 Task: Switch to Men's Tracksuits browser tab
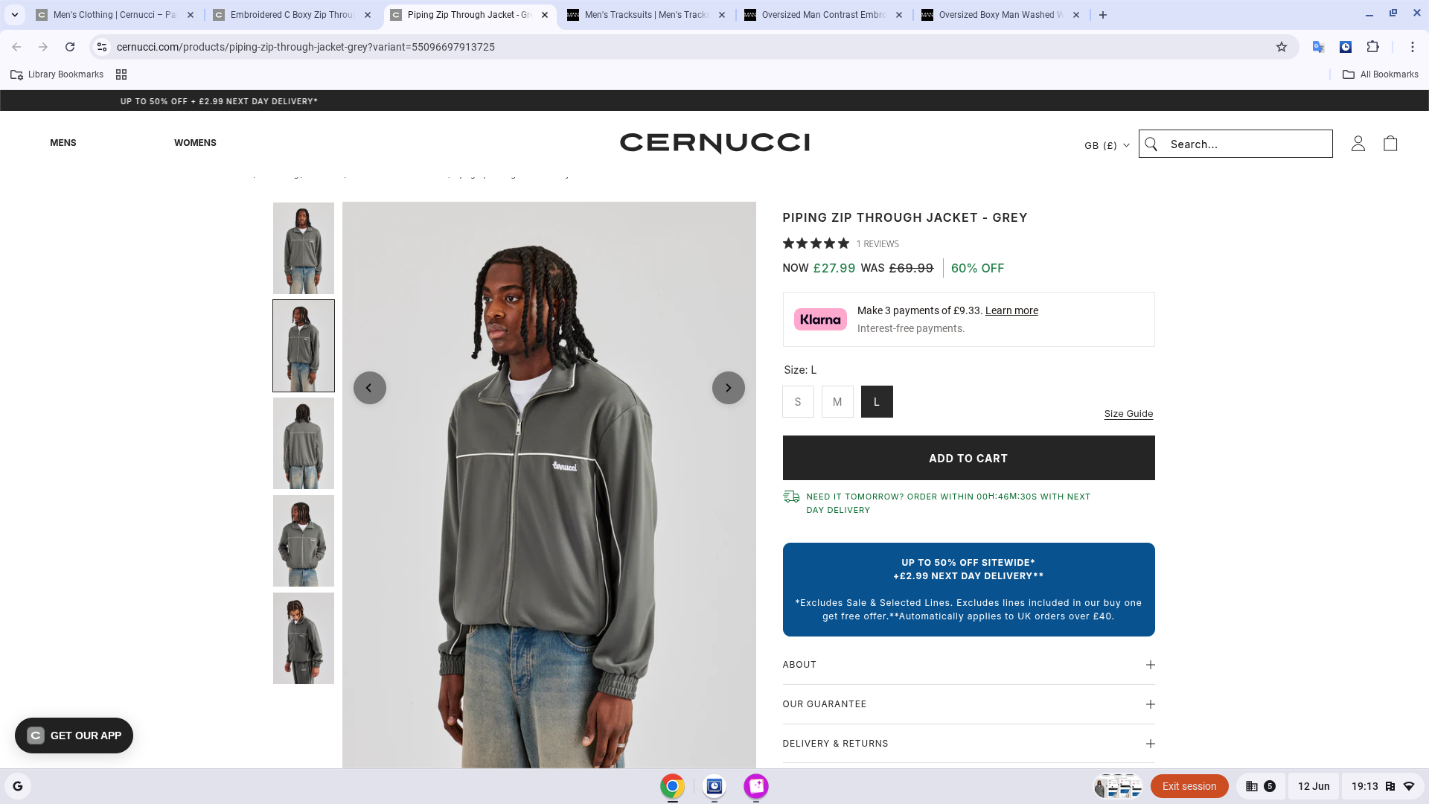coord(646,15)
